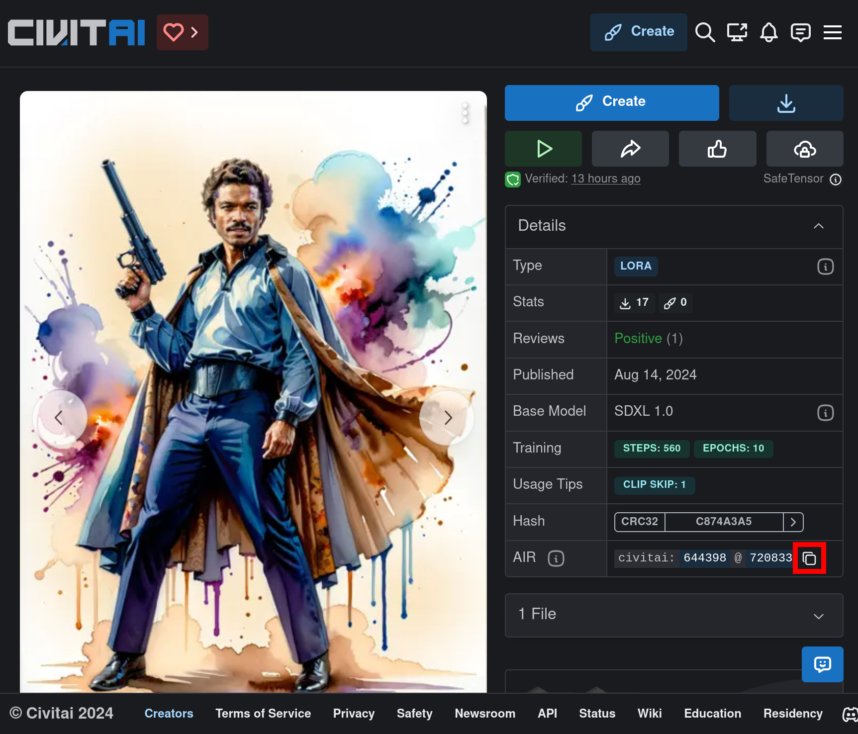The width and height of the screenshot is (858, 734).
Task: Copy the hash value C874A3A5
Action: click(724, 522)
